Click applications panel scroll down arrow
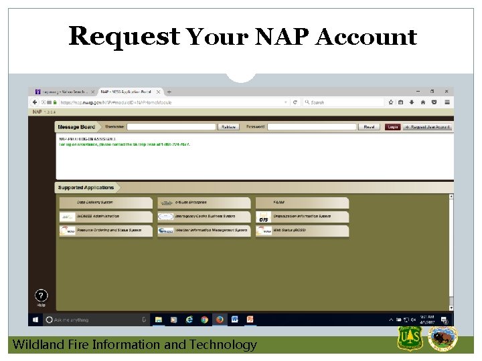The width and height of the screenshot is (482, 361). tap(451, 308)
